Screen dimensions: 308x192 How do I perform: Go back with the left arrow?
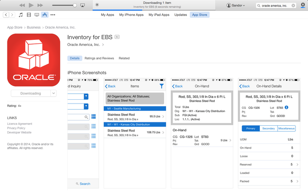point(6,15)
